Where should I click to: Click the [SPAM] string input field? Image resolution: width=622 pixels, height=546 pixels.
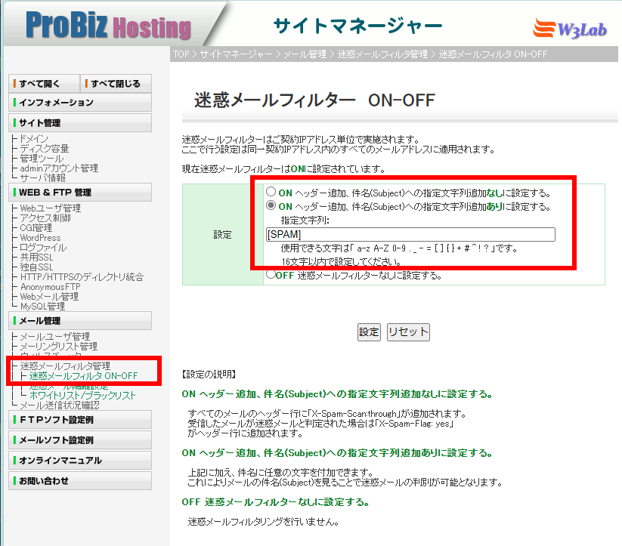coord(410,235)
